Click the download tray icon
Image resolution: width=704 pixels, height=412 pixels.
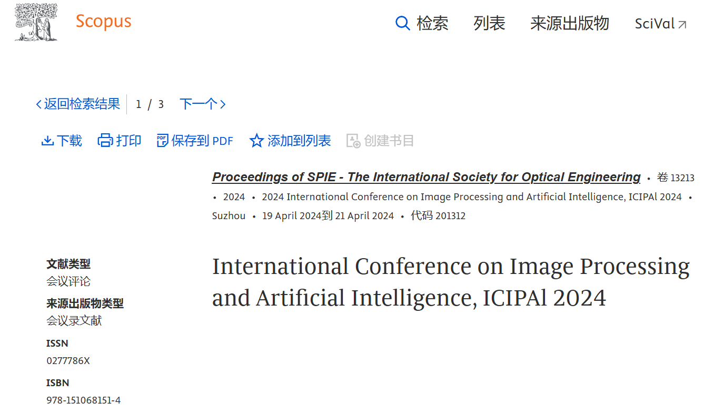tap(47, 141)
